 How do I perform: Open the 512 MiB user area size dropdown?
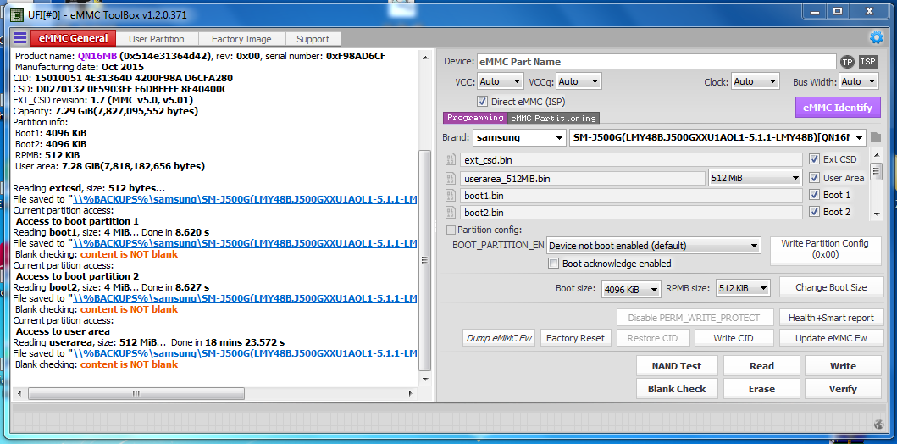point(756,179)
